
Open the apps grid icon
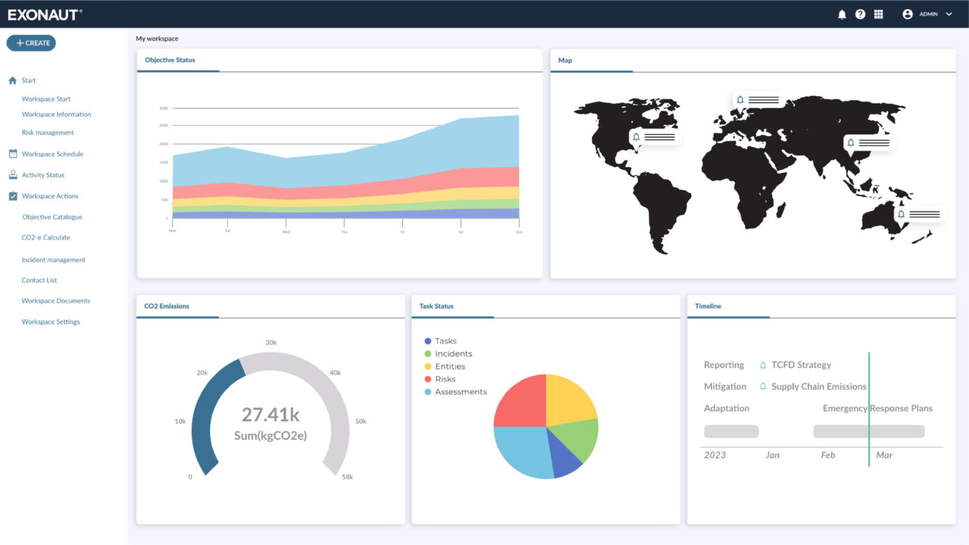(878, 14)
